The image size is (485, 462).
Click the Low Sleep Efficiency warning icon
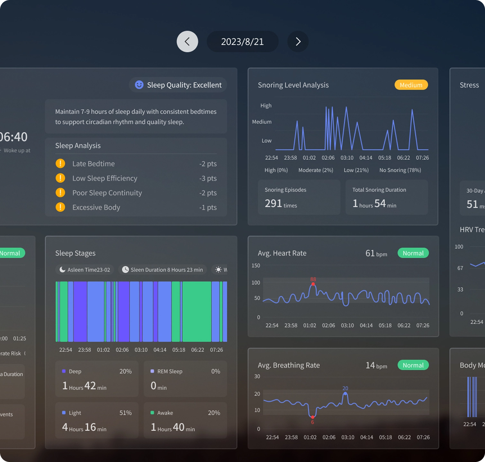click(60, 178)
